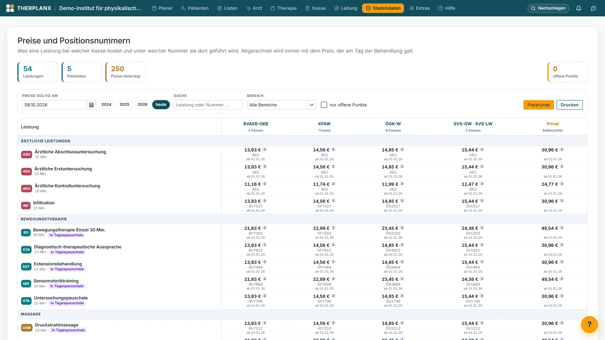
Task: Click the 'Leistung oder Nummer' search field
Action: pos(208,105)
